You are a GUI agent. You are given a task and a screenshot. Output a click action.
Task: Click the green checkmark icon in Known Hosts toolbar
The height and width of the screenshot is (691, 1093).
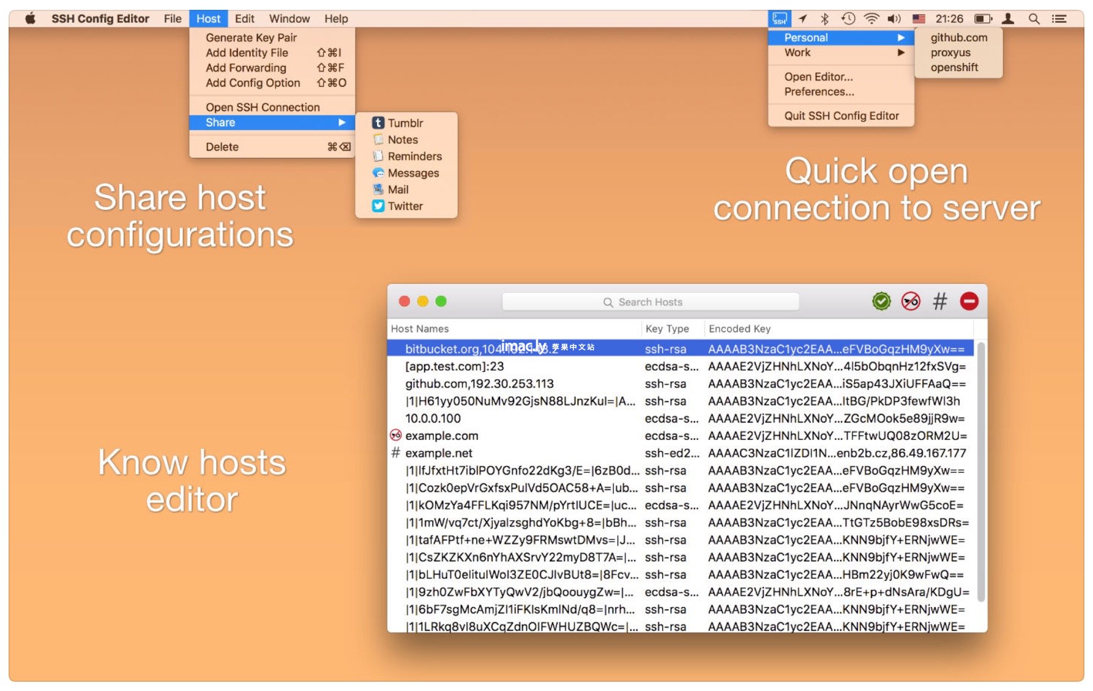(881, 301)
